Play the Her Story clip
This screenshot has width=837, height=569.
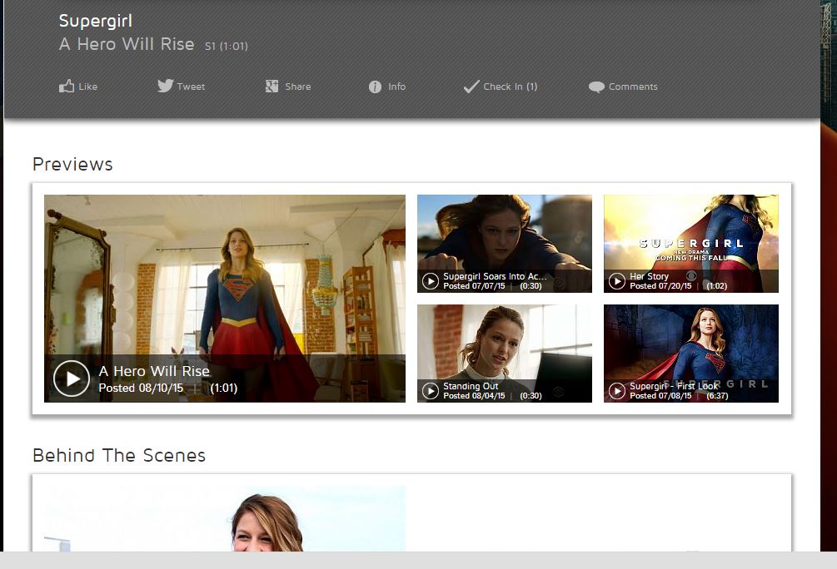pyautogui.click(x=616, y=281)
